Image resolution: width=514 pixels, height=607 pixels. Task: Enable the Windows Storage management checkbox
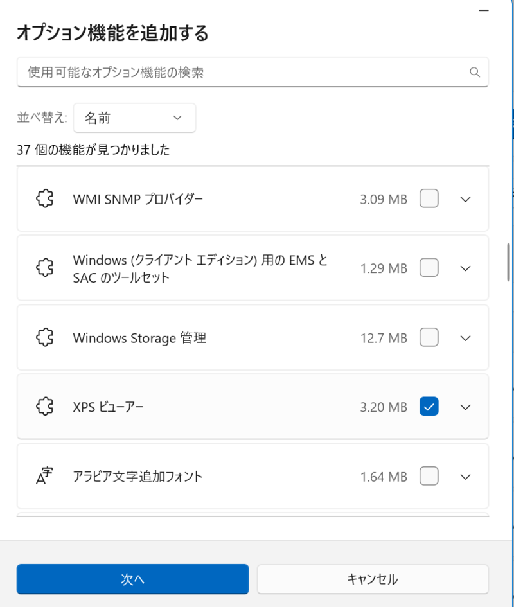429,337
